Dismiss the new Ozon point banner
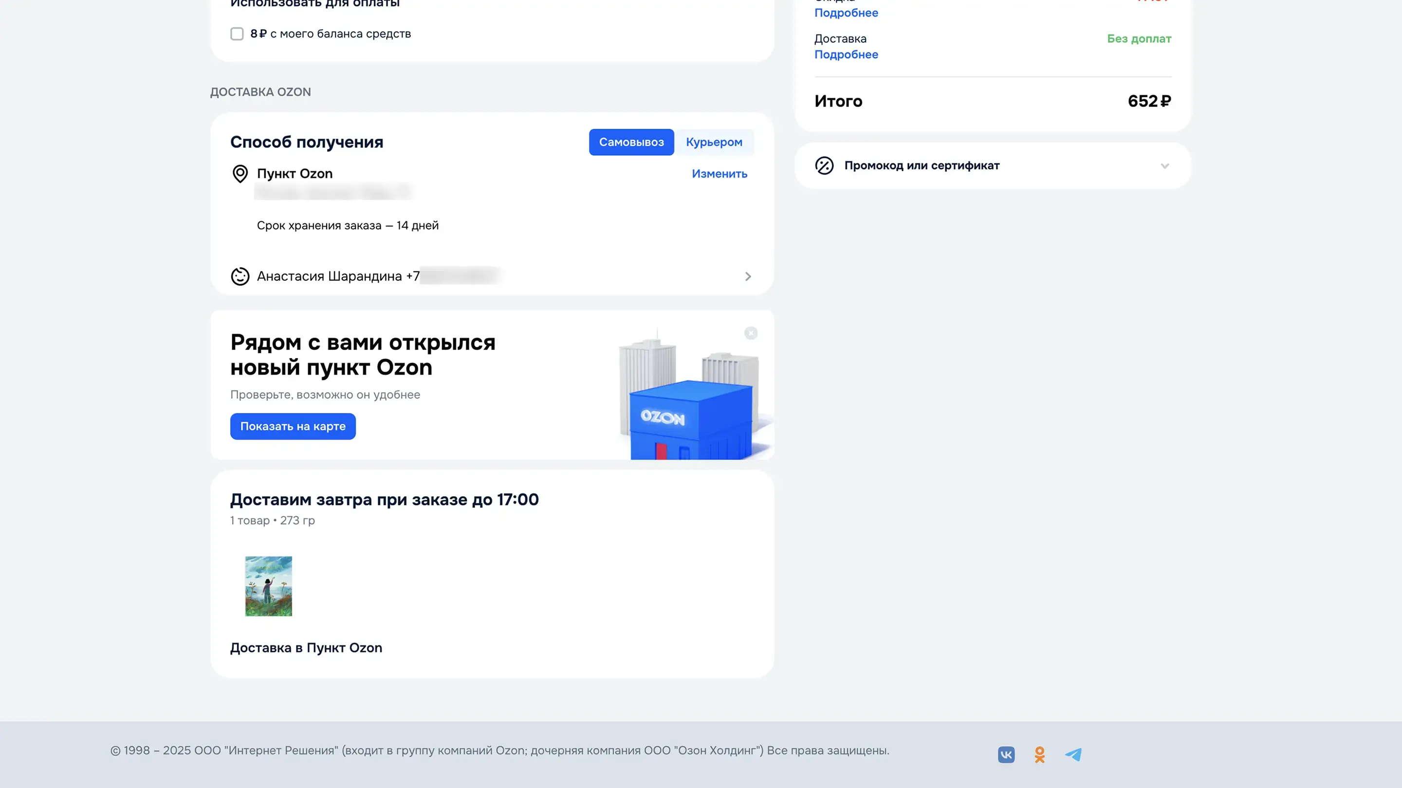 click(x=751, y=333)
